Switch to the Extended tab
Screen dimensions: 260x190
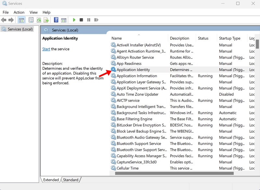click(51, 180)
